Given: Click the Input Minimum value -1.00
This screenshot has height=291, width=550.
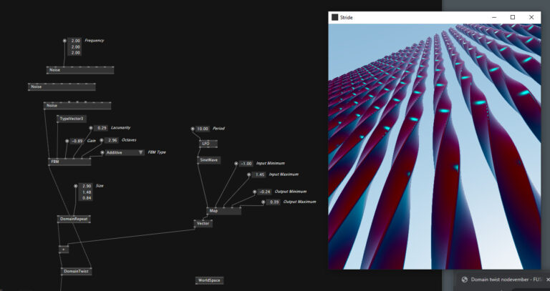Looking at the screenshot, I should (x=246, y=164).
